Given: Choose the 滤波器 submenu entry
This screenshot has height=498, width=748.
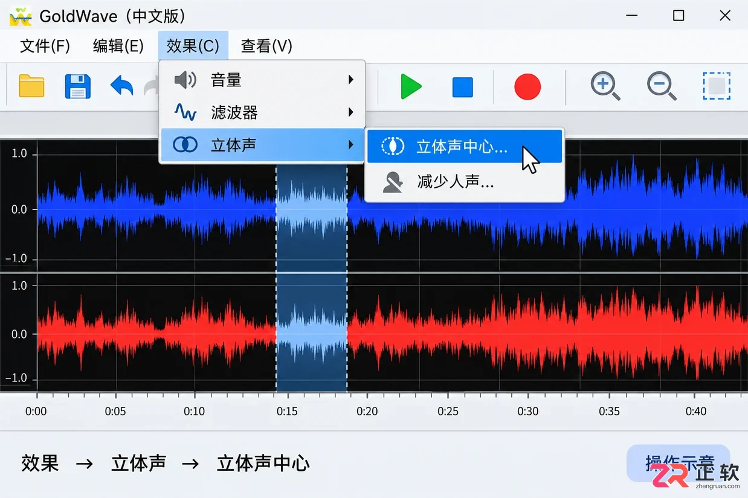Looking at the screenshot, I should click(262, 112).
